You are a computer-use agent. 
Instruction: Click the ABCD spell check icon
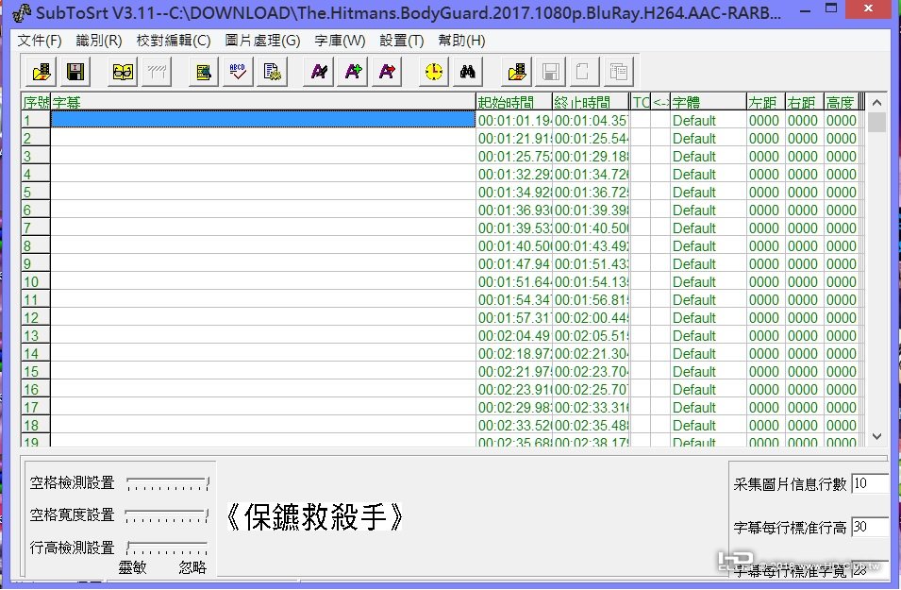coord(238,72)
